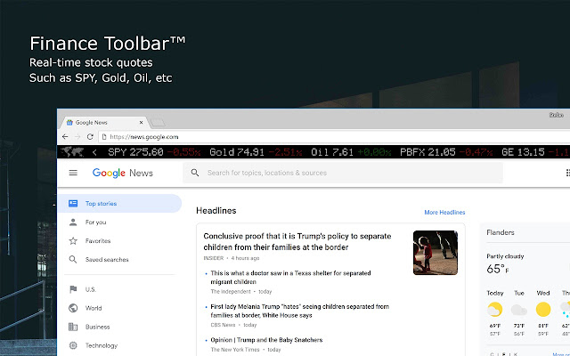Open the Business news section
Image resolution: width=570 pixels, height=356 pixels.
tap(97, 327)
